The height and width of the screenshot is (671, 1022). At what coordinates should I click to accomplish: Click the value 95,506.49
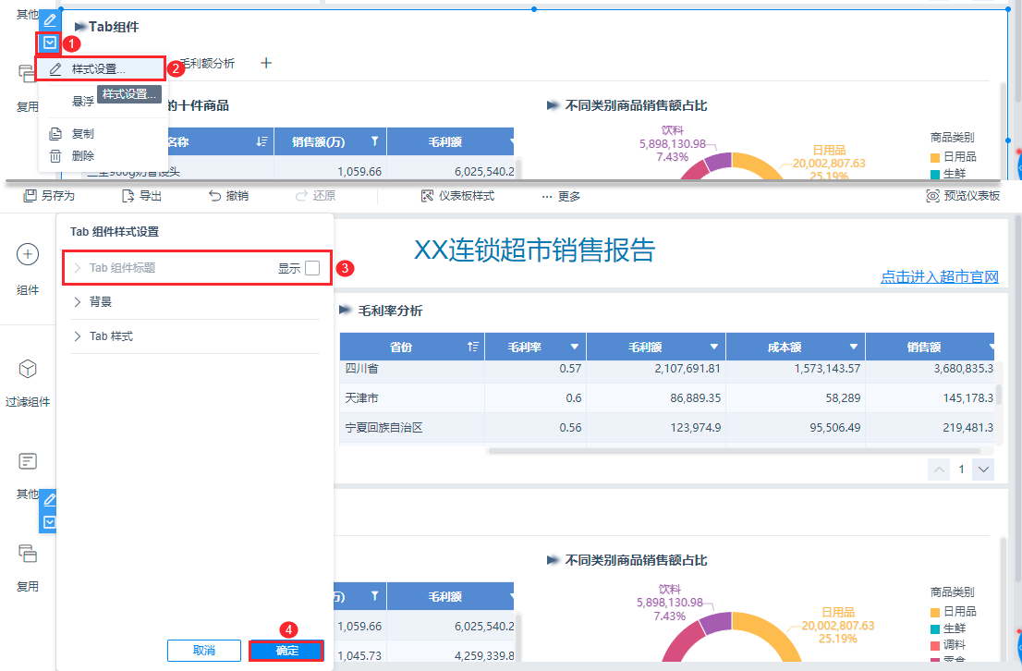point(835,428)
